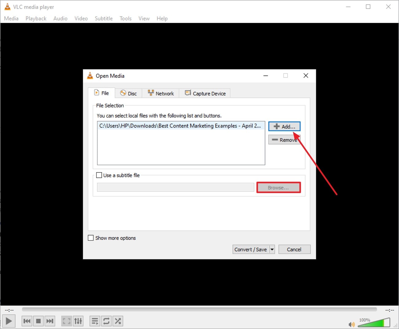Click the Add button

coord(284,126)
